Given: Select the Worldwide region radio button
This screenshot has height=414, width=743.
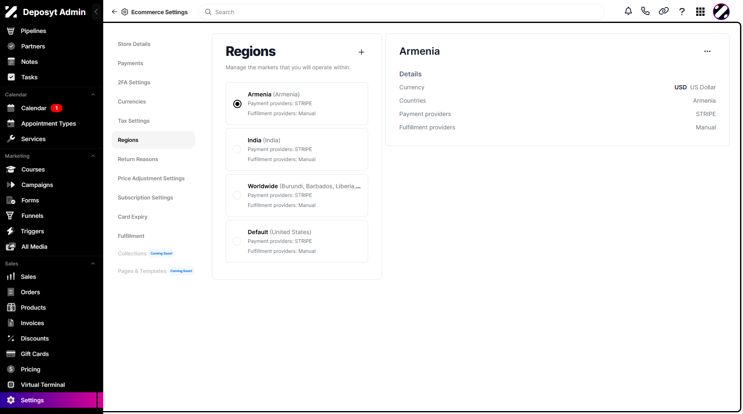Looking at the screenshot, I should (237, 195).
